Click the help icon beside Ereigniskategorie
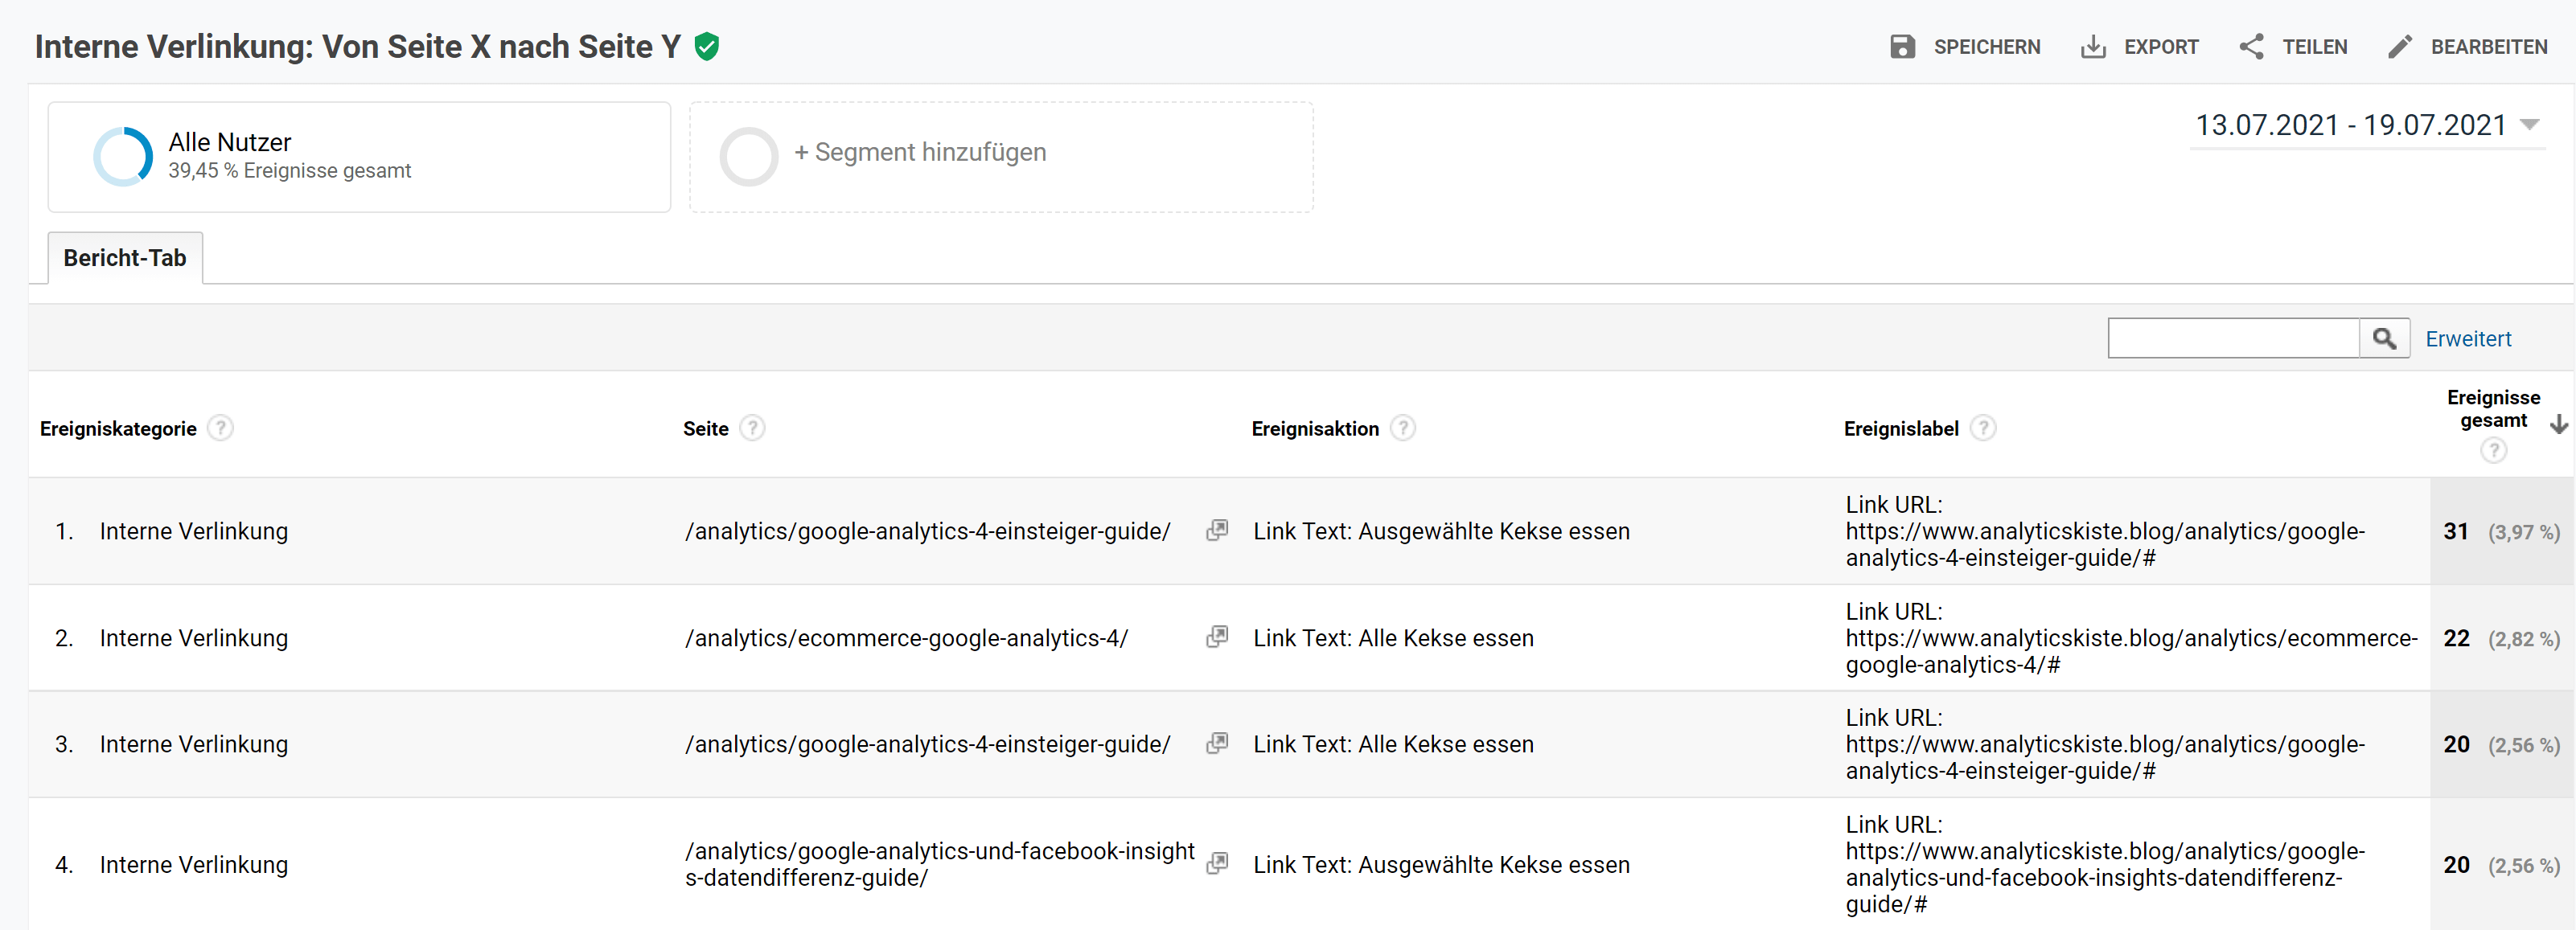The width and height of the screenshot is (2576, 930). (x=220, y=428)
